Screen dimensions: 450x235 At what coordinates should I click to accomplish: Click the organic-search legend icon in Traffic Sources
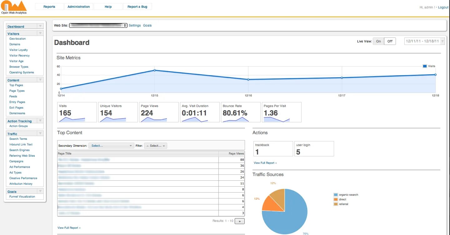[335, 194]
